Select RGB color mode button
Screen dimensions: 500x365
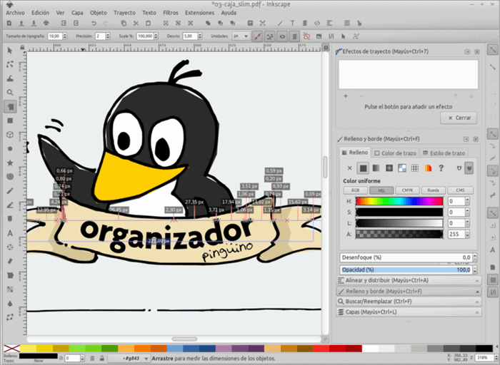(355, 190)
